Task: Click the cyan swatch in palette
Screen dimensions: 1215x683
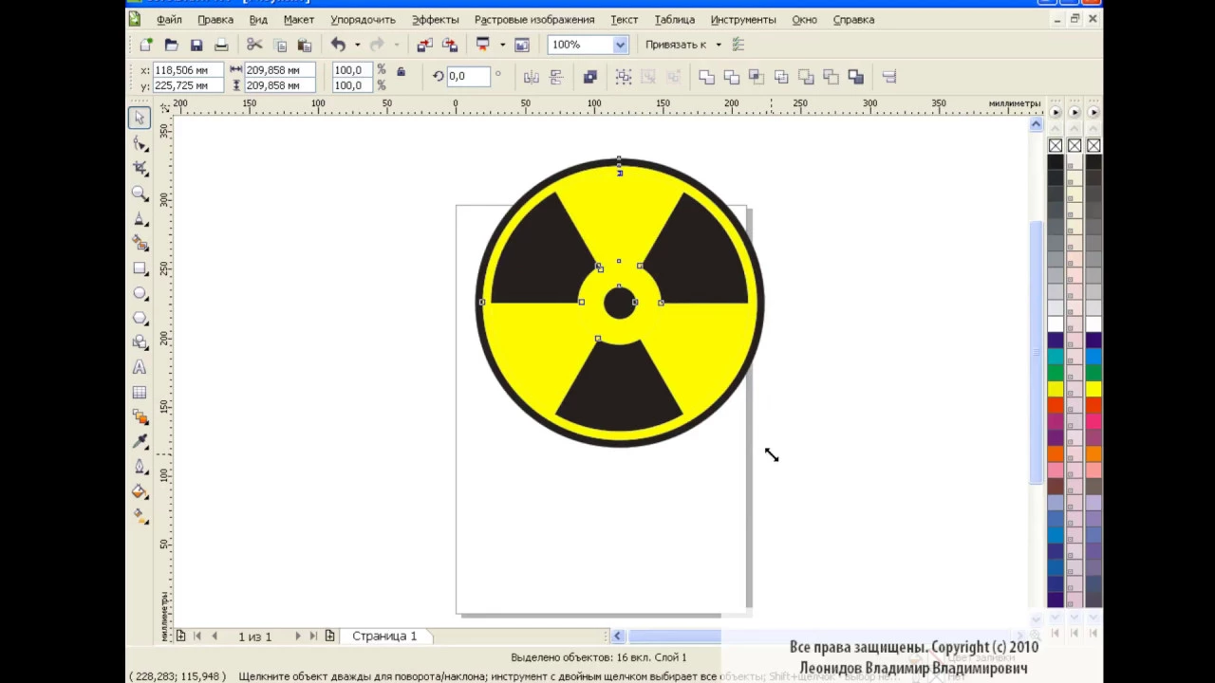Action: pos(1056,357)
